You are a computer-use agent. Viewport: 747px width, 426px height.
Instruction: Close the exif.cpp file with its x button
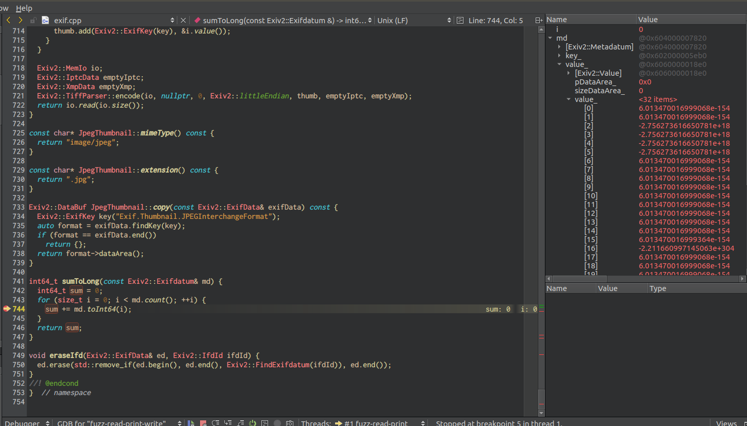tap(183, 20)
